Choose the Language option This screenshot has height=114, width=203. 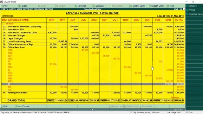pos(99,6)
